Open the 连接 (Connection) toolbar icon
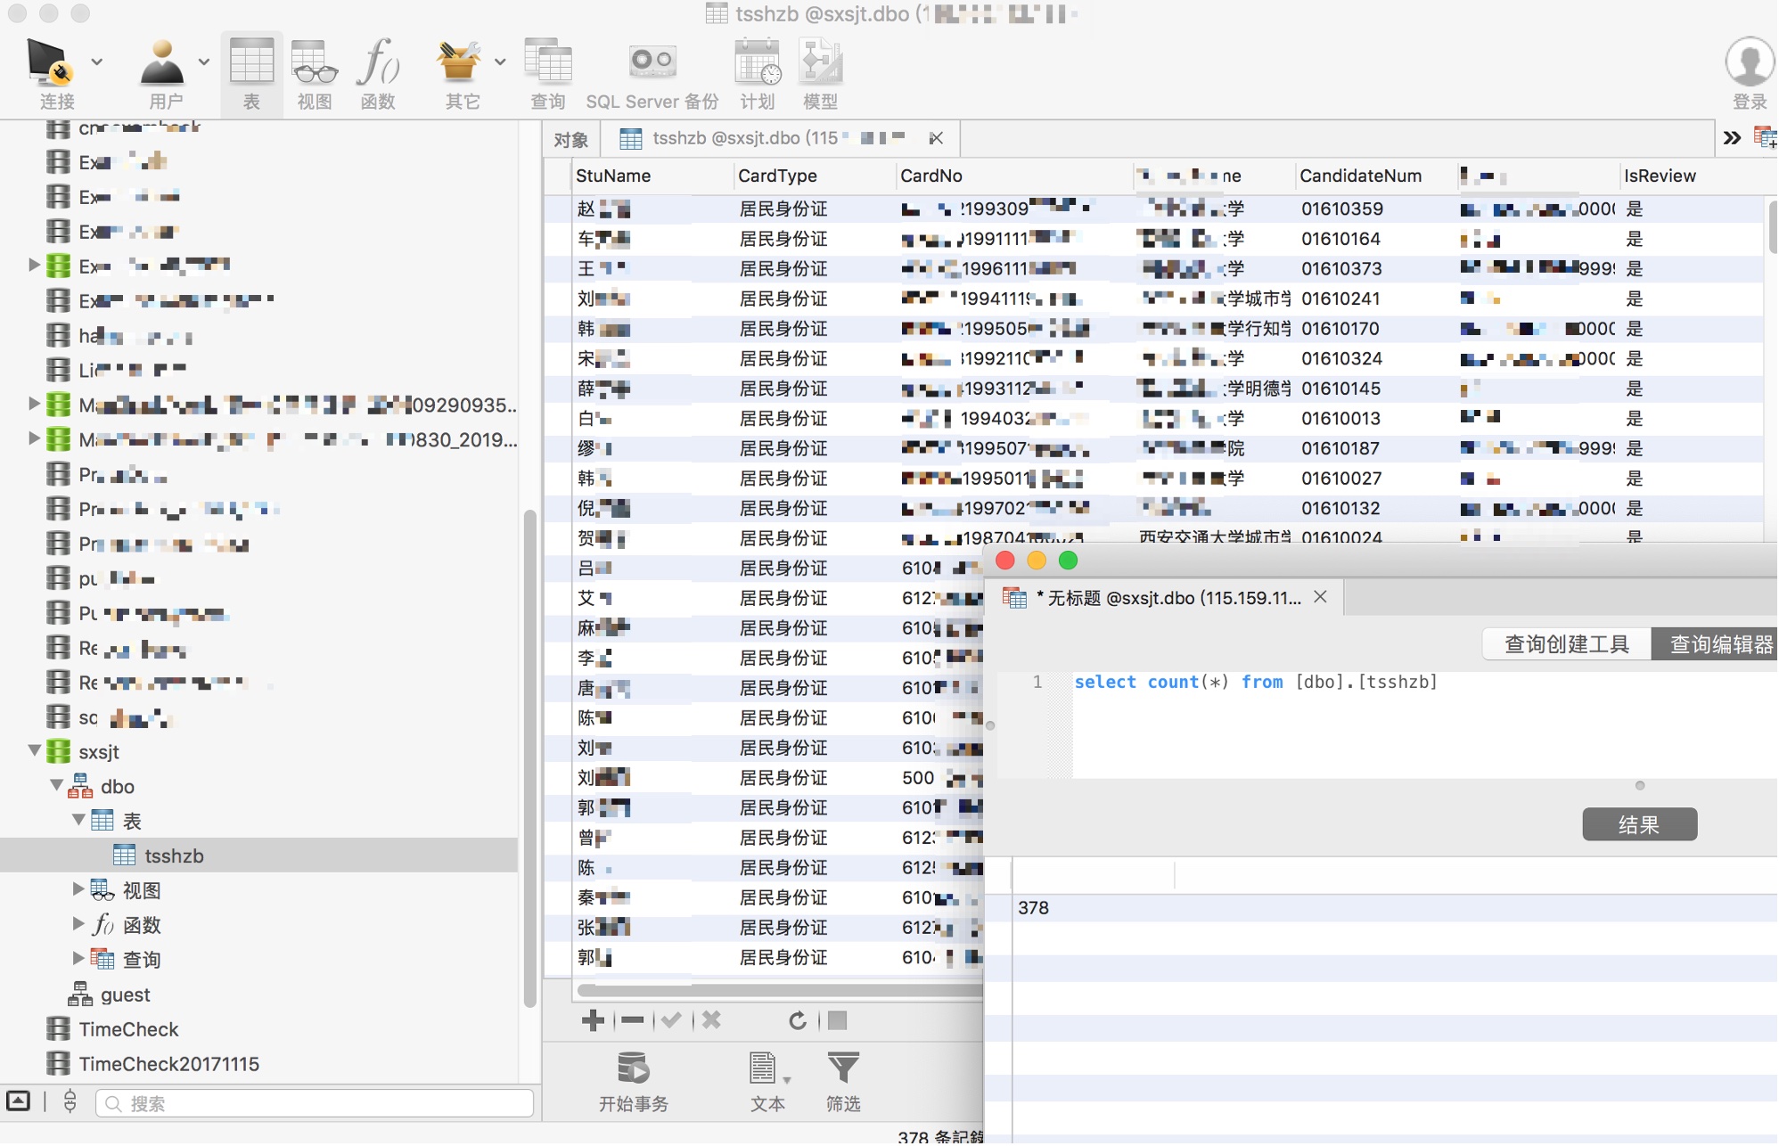The height and width of the screenshot is (1146, 1779). (49, 62)
